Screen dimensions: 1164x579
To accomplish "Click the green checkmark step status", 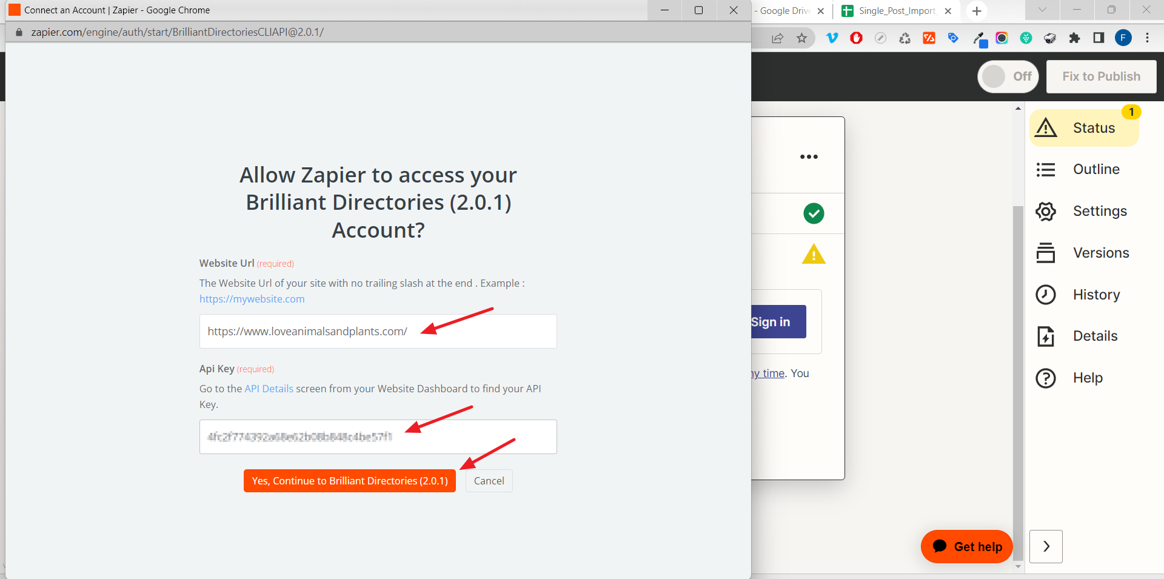I will tap(814, 213).
